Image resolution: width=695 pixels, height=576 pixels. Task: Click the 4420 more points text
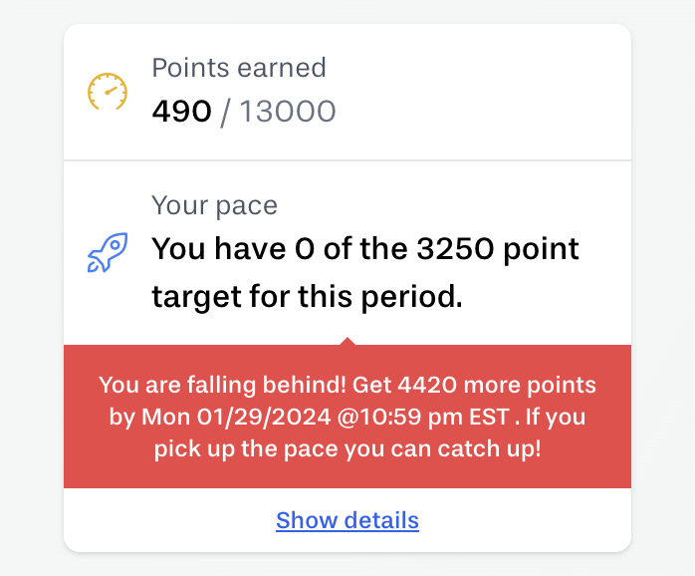click(497, 385)
